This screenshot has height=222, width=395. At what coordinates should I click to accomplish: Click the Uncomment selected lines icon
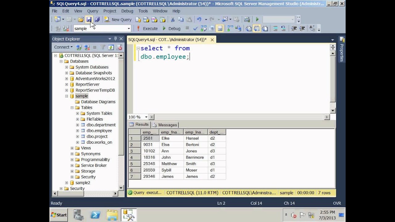(283, 28)
